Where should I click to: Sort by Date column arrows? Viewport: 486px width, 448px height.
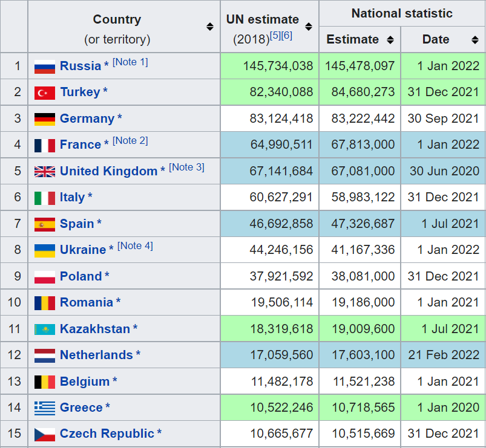pyautogui.click(x=475, y=40)
